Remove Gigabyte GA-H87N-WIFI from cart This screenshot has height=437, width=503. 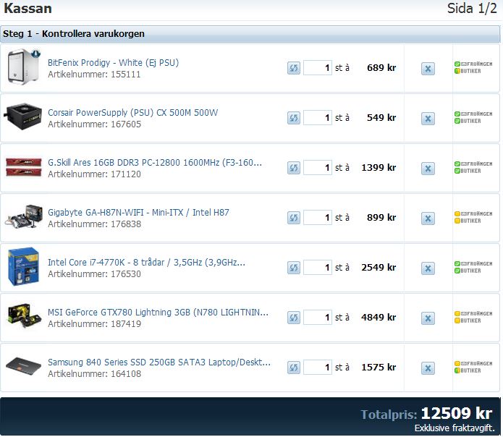pos(428,218)
